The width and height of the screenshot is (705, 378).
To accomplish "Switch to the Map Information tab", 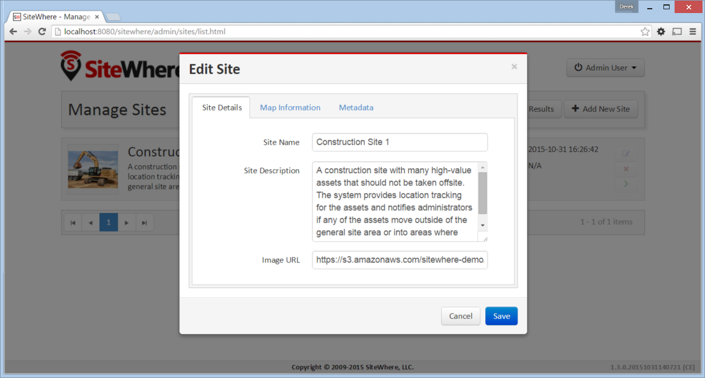I will [x=290, y=107].
